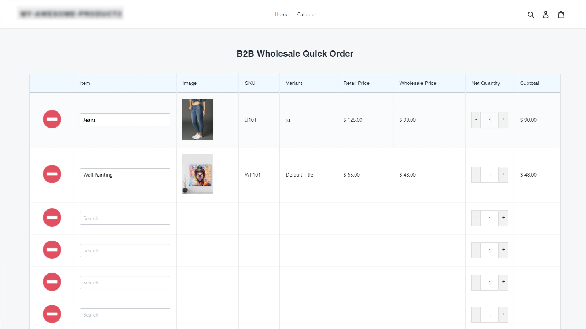
Task: Go to the Home menu link
Action: [x=281, y=15]
